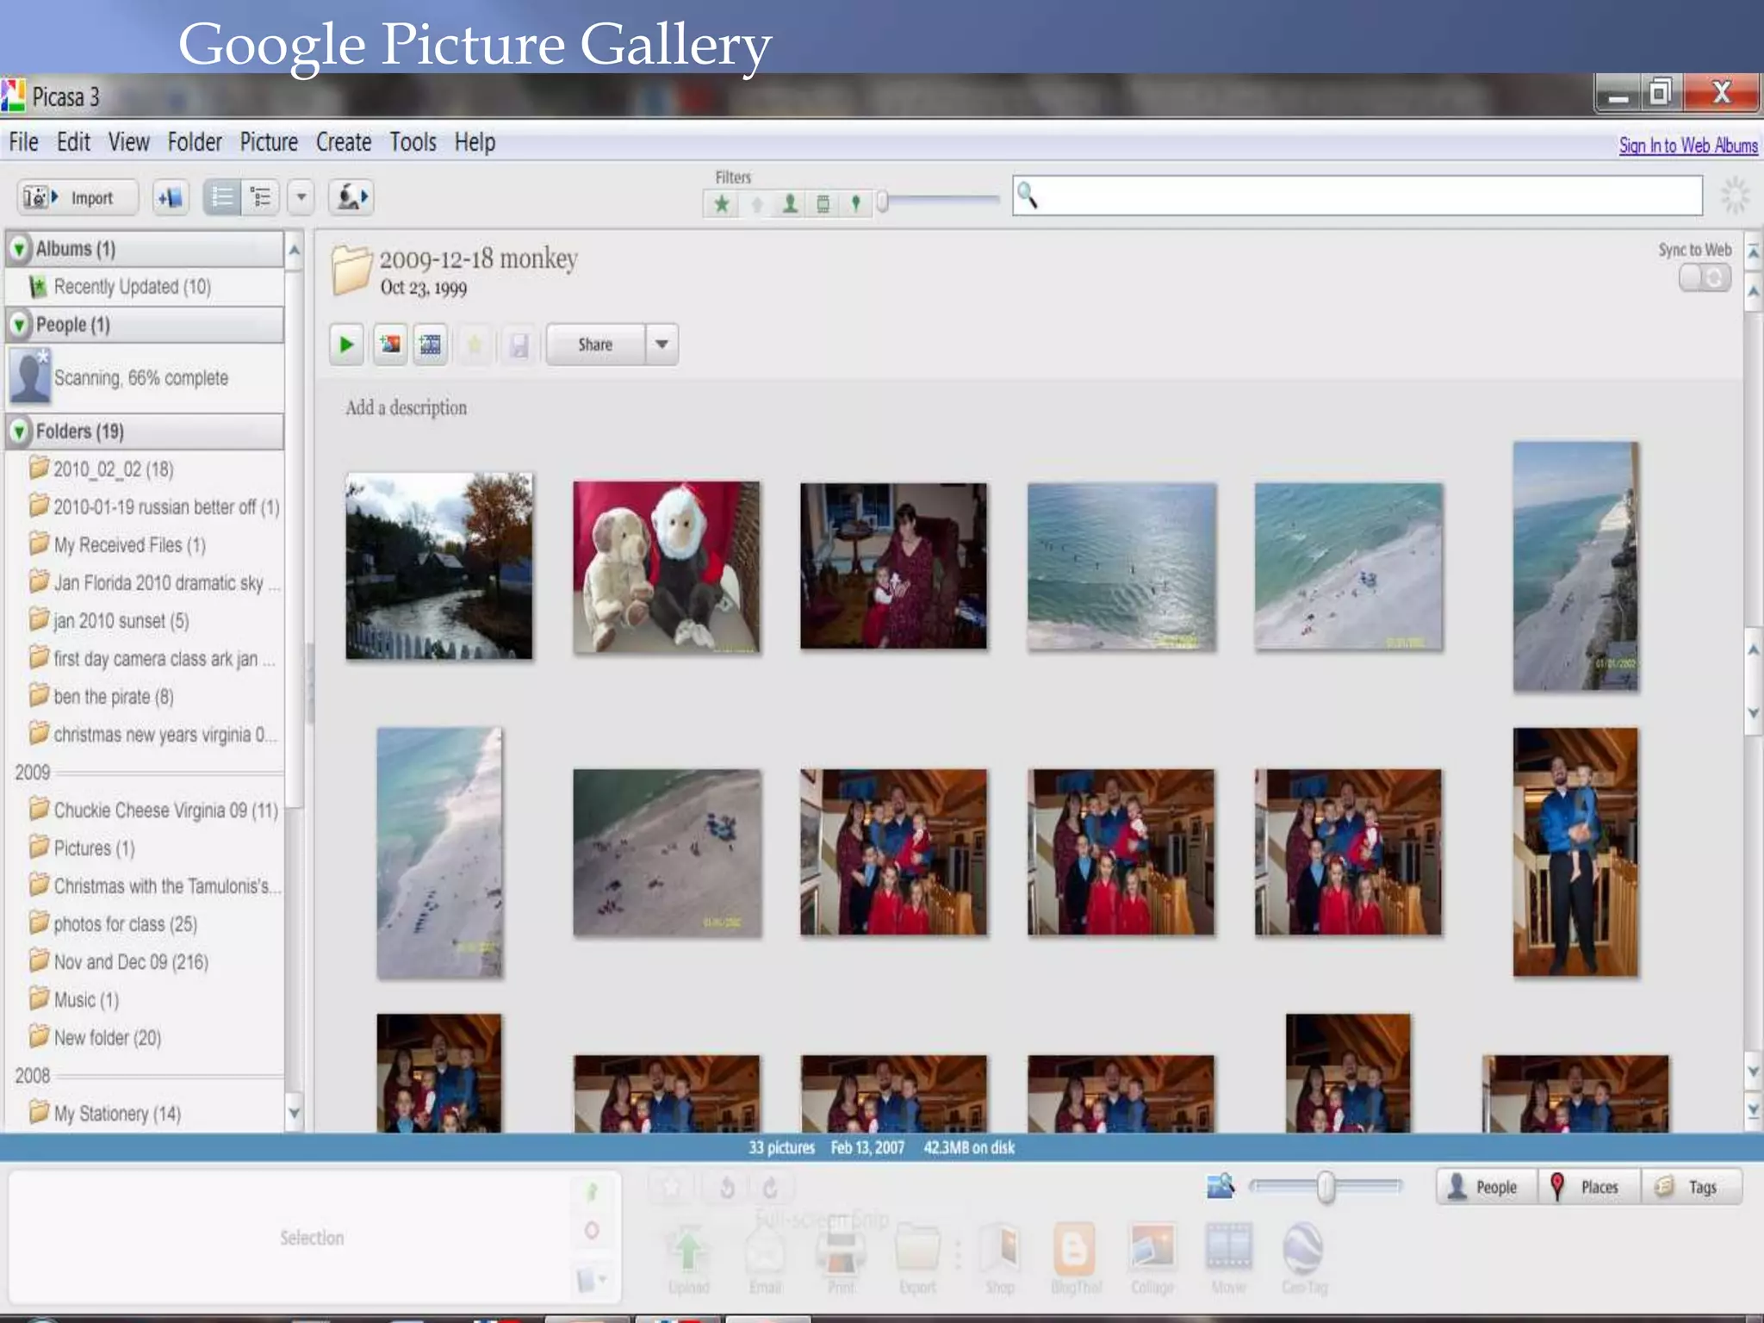This screenshot has width=1764, height=1323.
Task: Click the Export folder icon
Action: click(x=917, y=1258)
